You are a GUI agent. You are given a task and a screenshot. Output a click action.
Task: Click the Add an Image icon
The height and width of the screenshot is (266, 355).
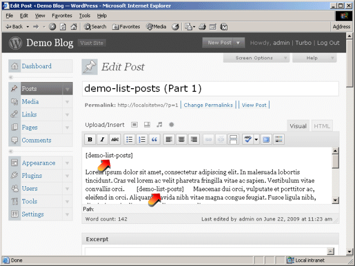click(134, 125)
